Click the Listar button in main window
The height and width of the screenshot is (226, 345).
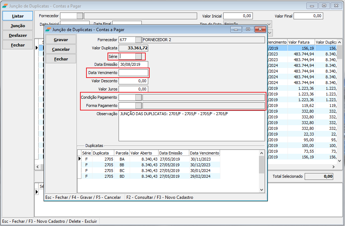pyautogui.click(x=18, y=16)
